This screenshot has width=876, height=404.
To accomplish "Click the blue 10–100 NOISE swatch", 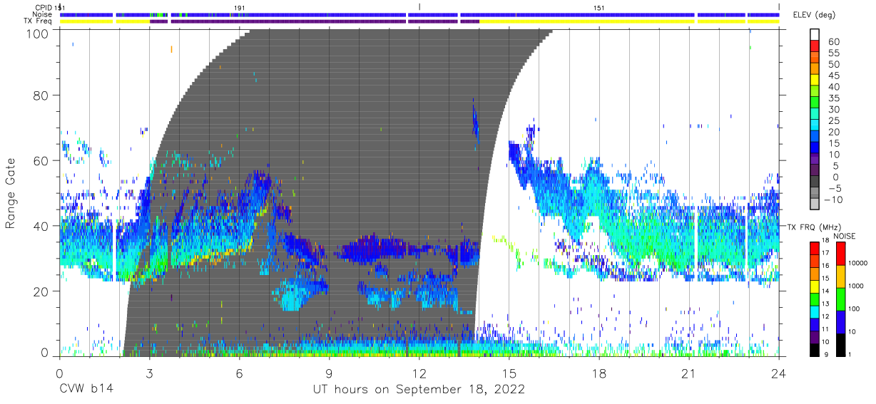I will 842,321.
